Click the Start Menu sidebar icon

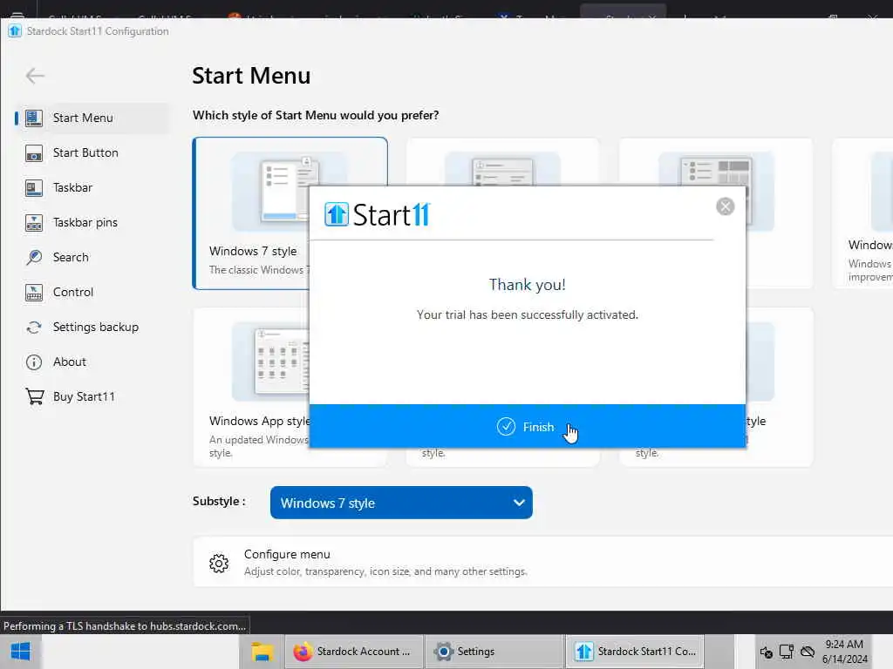click(x=34, y=118)
